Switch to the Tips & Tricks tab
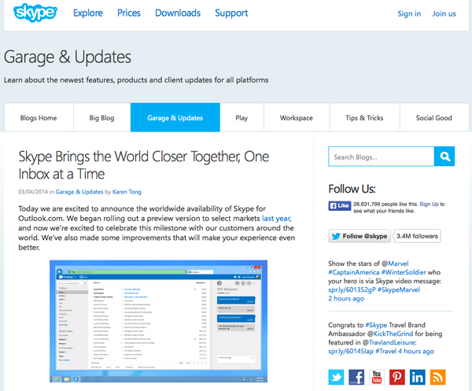 click(364, 118)
